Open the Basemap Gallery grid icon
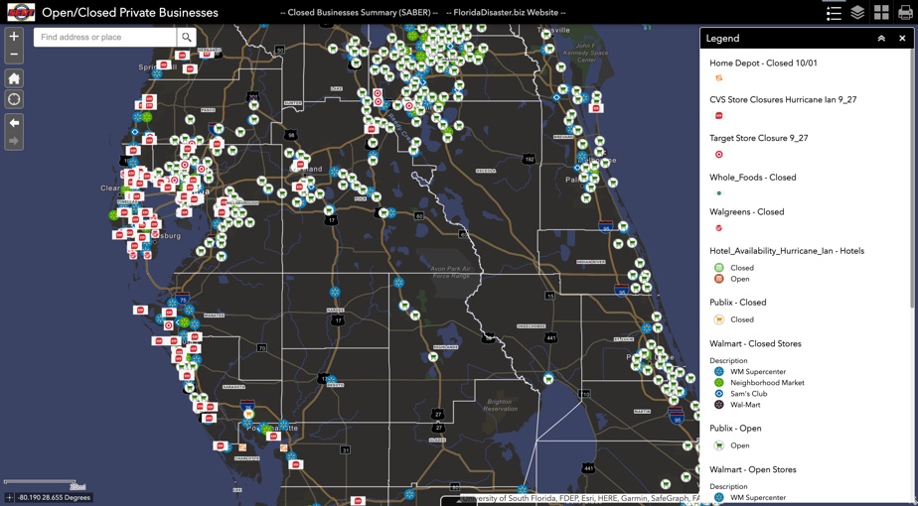The height and width of the screenshot is (506, 918). click(x=881, y=12)
